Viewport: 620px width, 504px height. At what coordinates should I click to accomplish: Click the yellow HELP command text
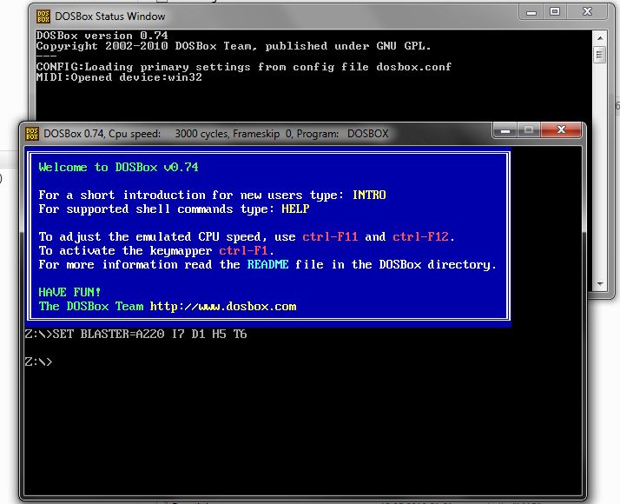coord(295,209)
